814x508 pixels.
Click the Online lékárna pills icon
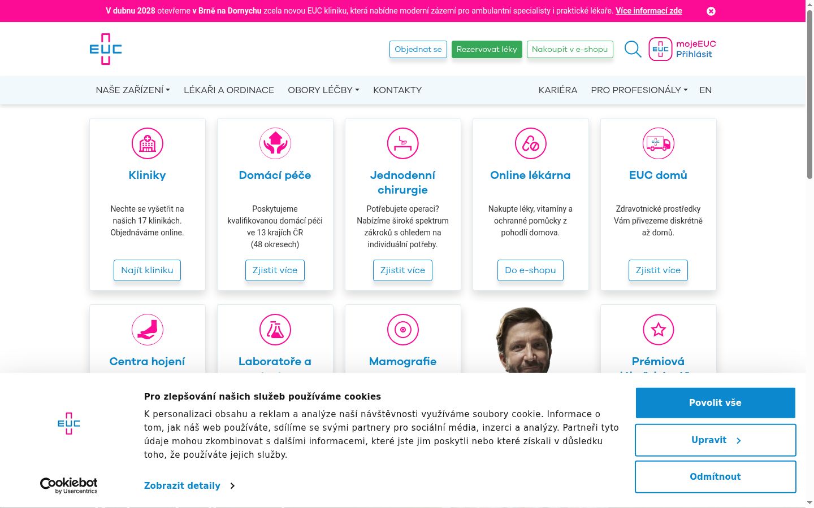point(531,143)
